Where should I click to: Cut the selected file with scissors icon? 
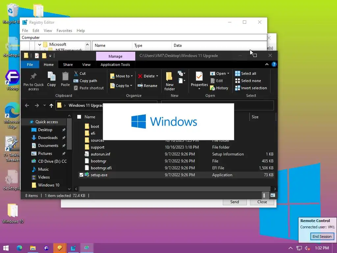click(80, 73)
